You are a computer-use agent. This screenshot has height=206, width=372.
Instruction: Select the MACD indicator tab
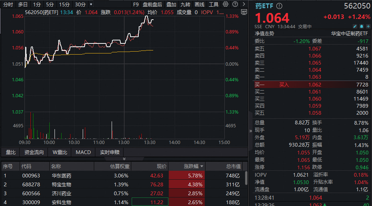[83, 152]
